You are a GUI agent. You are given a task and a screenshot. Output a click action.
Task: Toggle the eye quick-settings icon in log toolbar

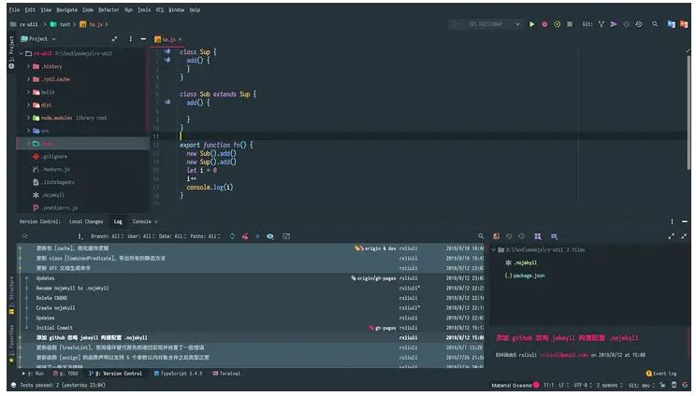point(269,236)
